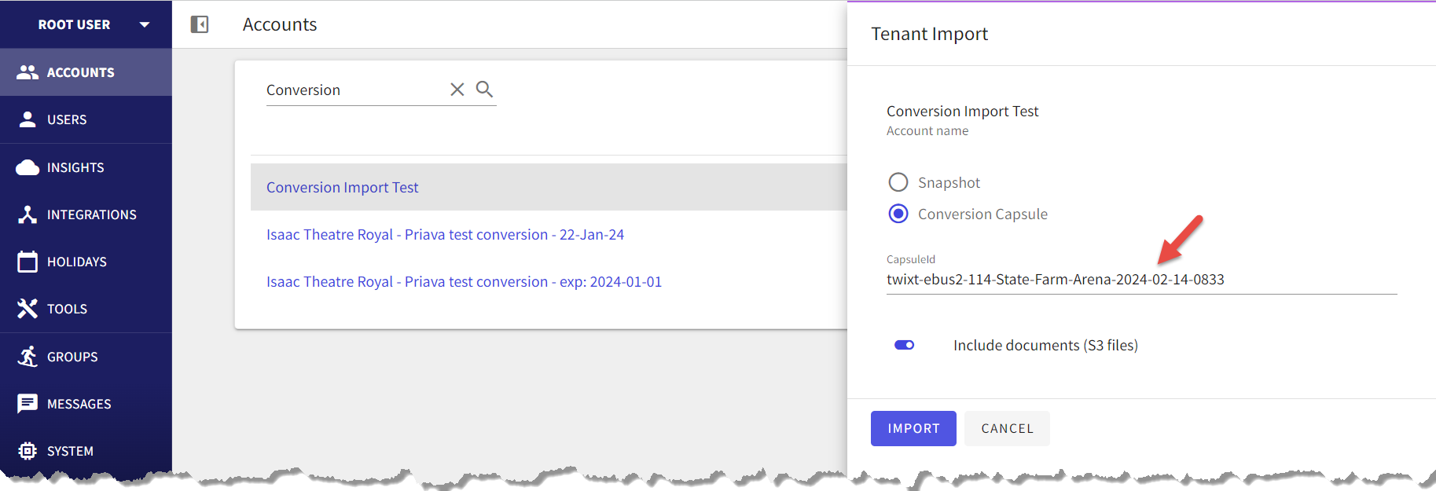Viewport: 1436px width, 491px height.
Task: Select the Snapshot radio option
Action: (898, 182)
